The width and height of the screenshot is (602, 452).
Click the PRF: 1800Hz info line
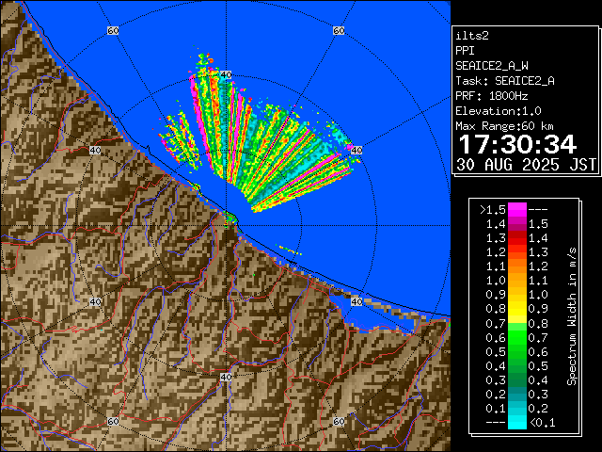coord(493,96)
